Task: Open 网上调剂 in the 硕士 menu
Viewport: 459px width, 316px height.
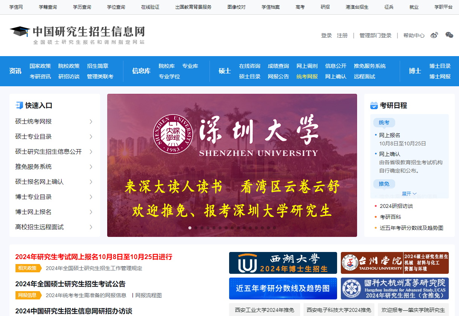Action: [x=307, y=66]
